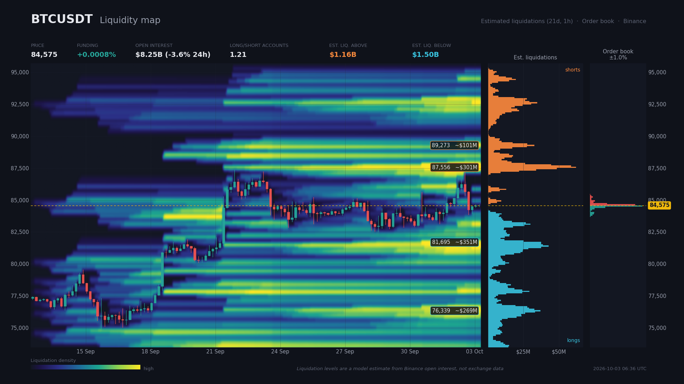Click the 15 Sep date axis label
Image resolution: width=684 pixels, height=384 pixels.
tap(85, 352)
